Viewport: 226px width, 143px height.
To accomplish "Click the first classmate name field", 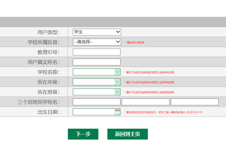I will (x=97, y=102).
